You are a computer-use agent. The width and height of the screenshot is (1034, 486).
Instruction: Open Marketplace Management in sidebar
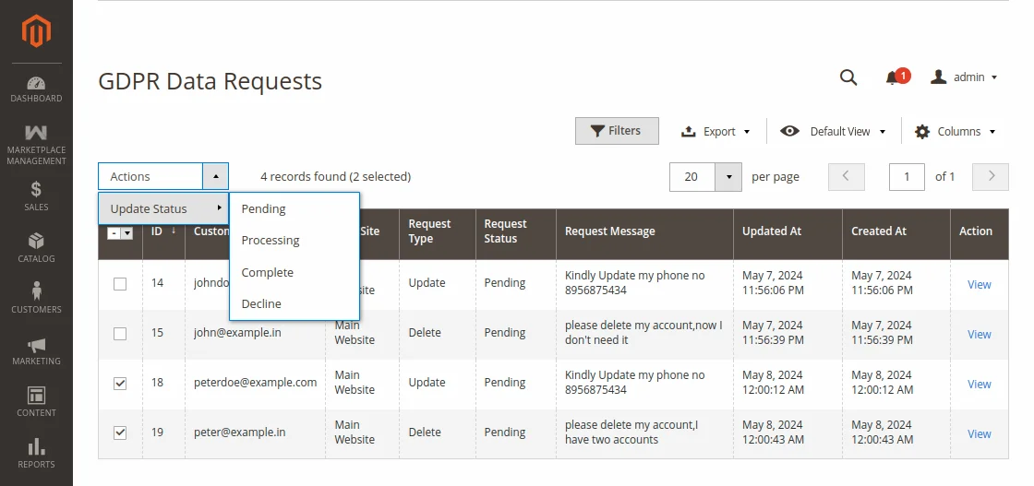(x=36, y=144)
